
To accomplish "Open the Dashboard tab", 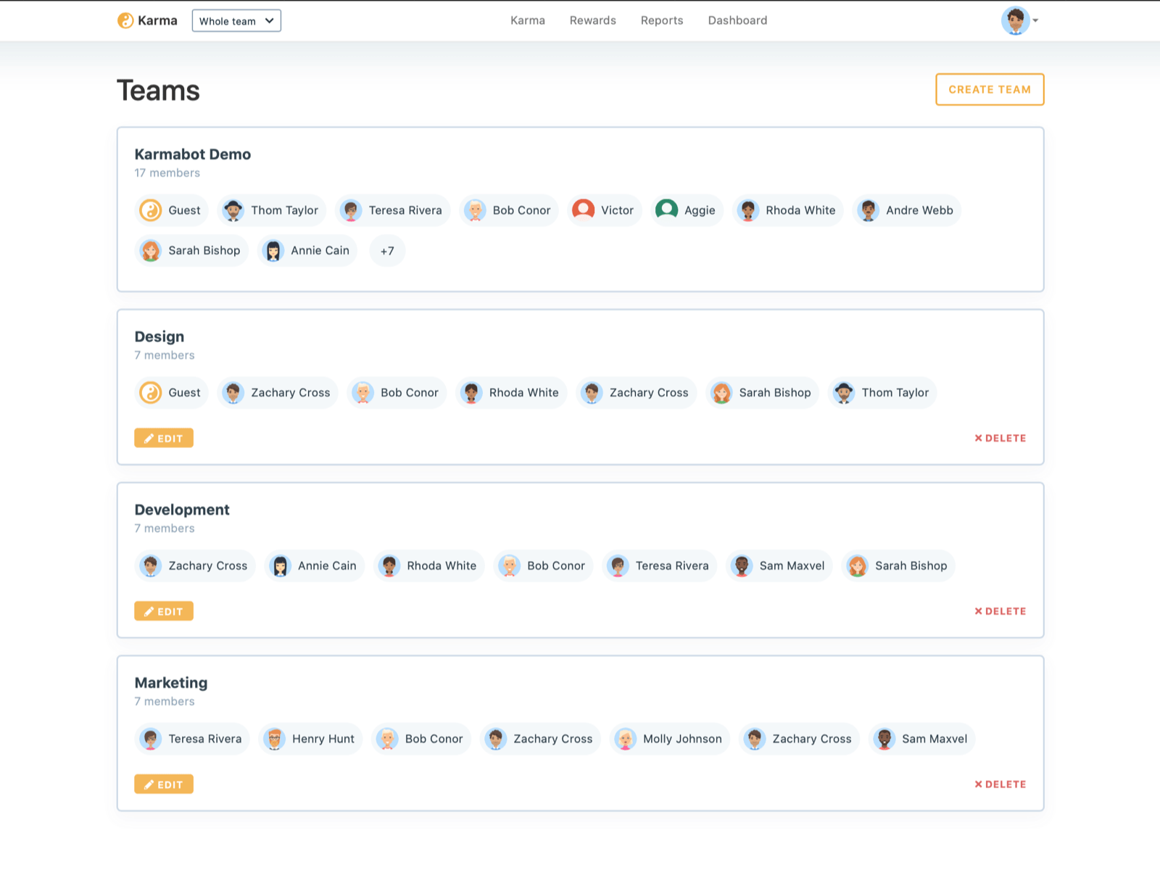I will 737,20.
